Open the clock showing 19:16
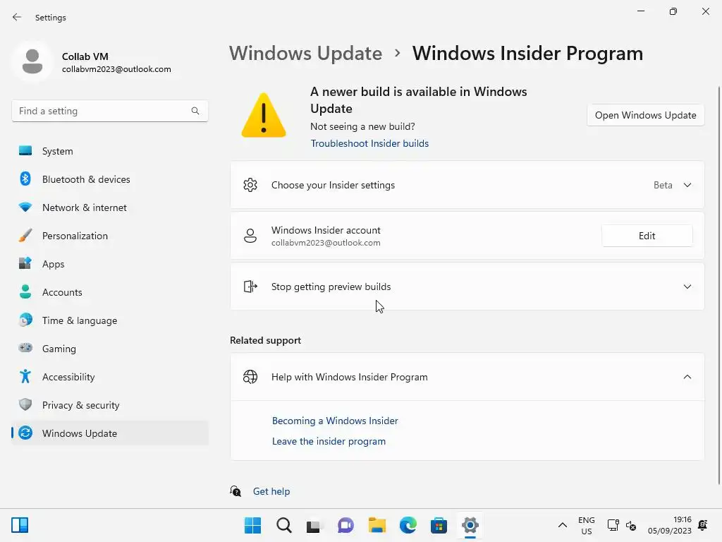 (x=670, y=525)
